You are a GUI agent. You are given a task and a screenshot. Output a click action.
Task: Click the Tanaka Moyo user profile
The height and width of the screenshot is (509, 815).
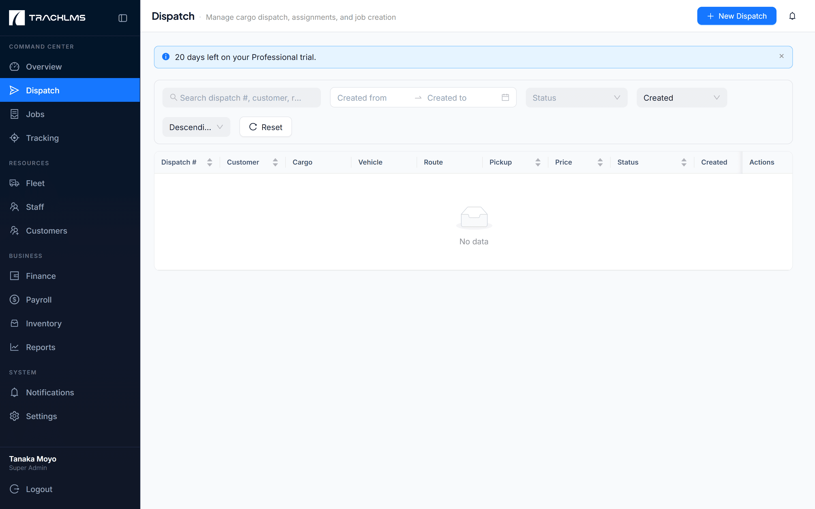(33, 463)
